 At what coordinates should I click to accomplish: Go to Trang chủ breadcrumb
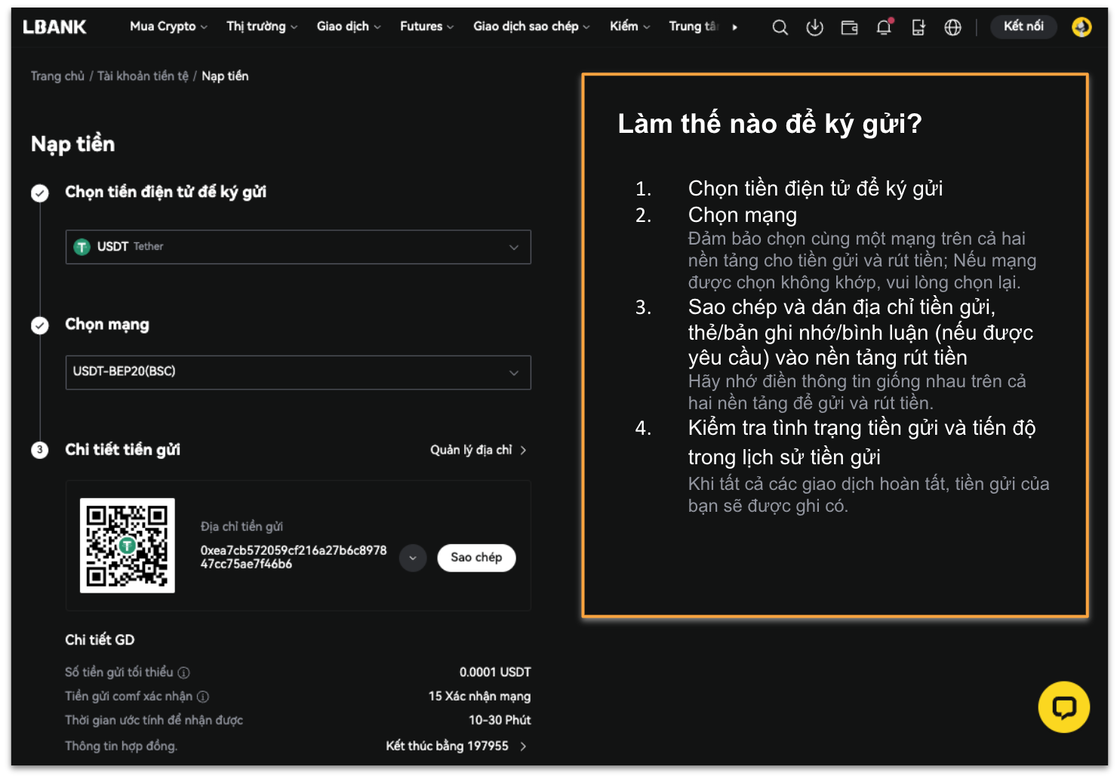click(57, 76)
